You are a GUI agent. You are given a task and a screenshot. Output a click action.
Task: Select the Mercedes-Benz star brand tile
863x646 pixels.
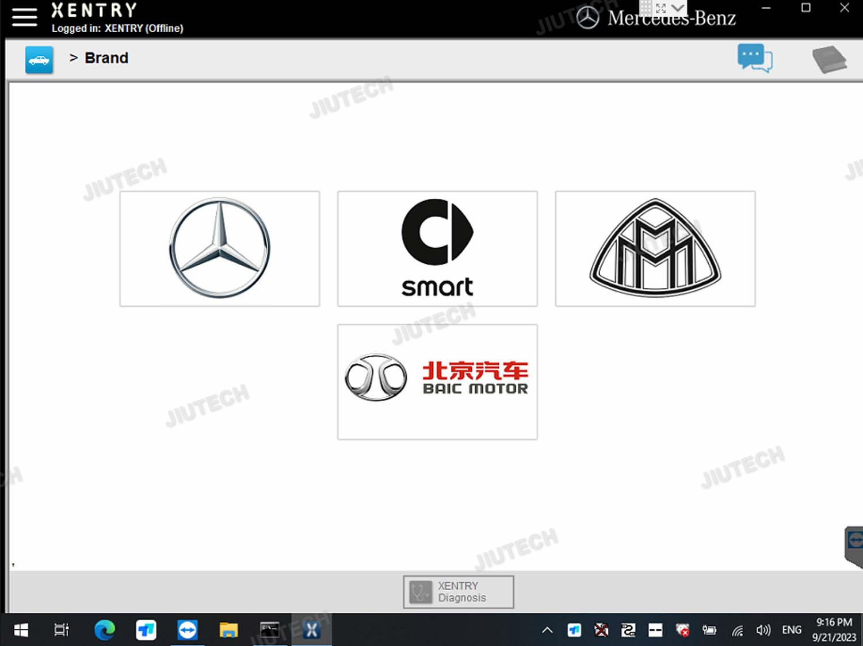219,248
